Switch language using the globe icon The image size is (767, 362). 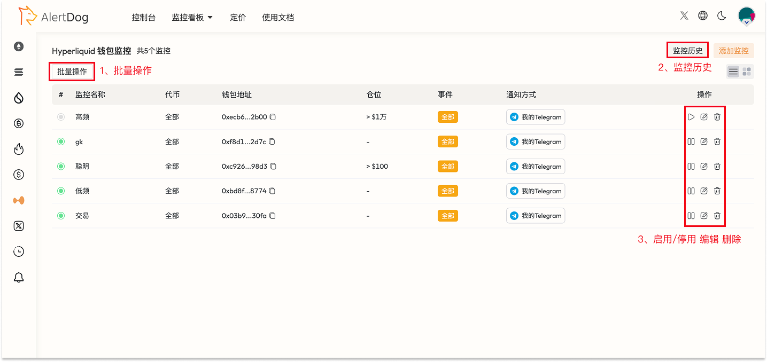pyautogui.click(x=702, y=15)
